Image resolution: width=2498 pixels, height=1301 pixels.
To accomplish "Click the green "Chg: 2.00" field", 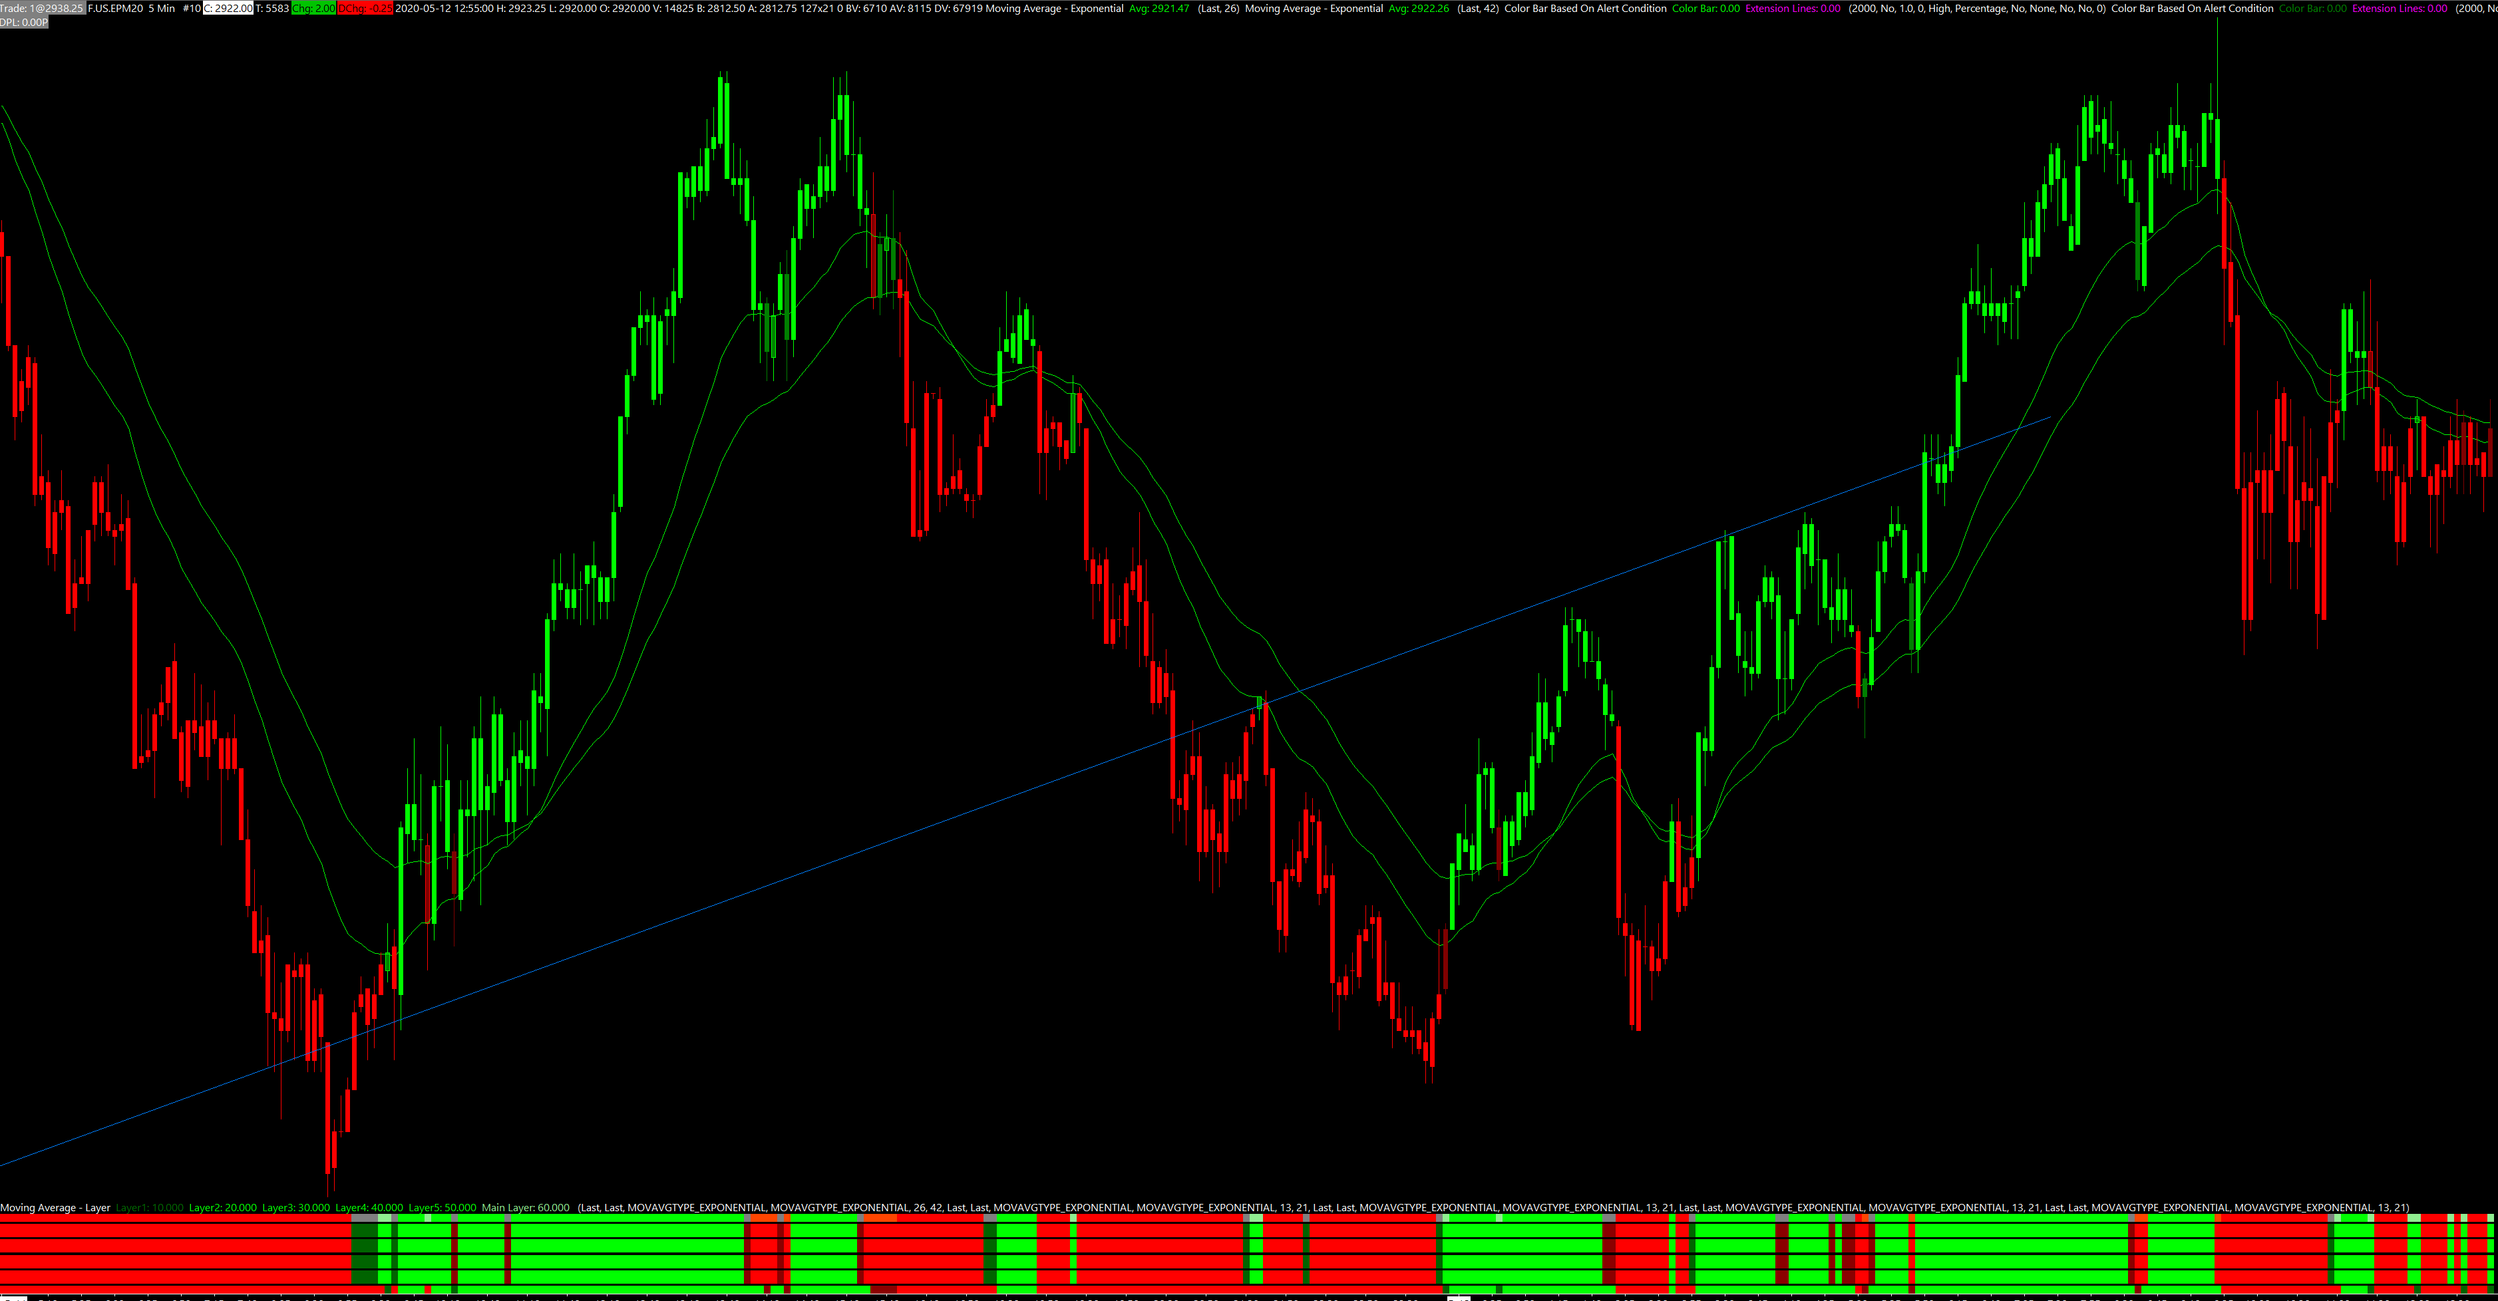I will 313,8.
